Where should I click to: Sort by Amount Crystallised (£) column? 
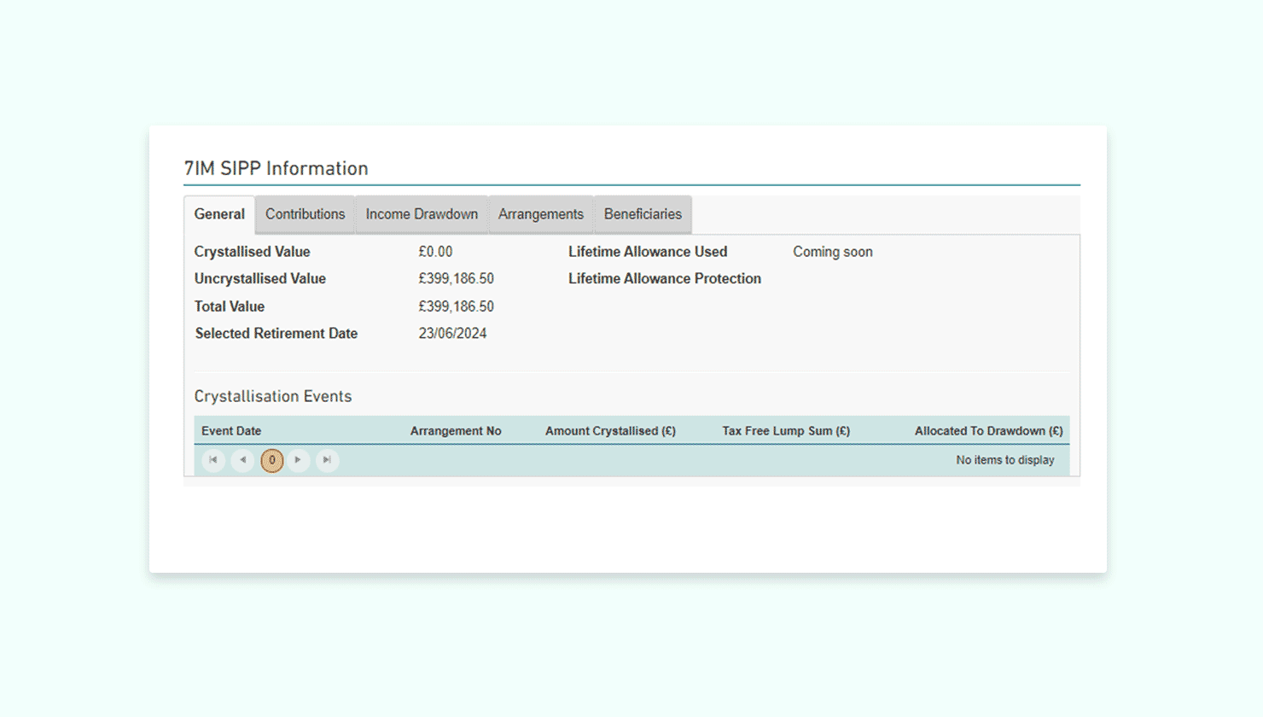610,431
